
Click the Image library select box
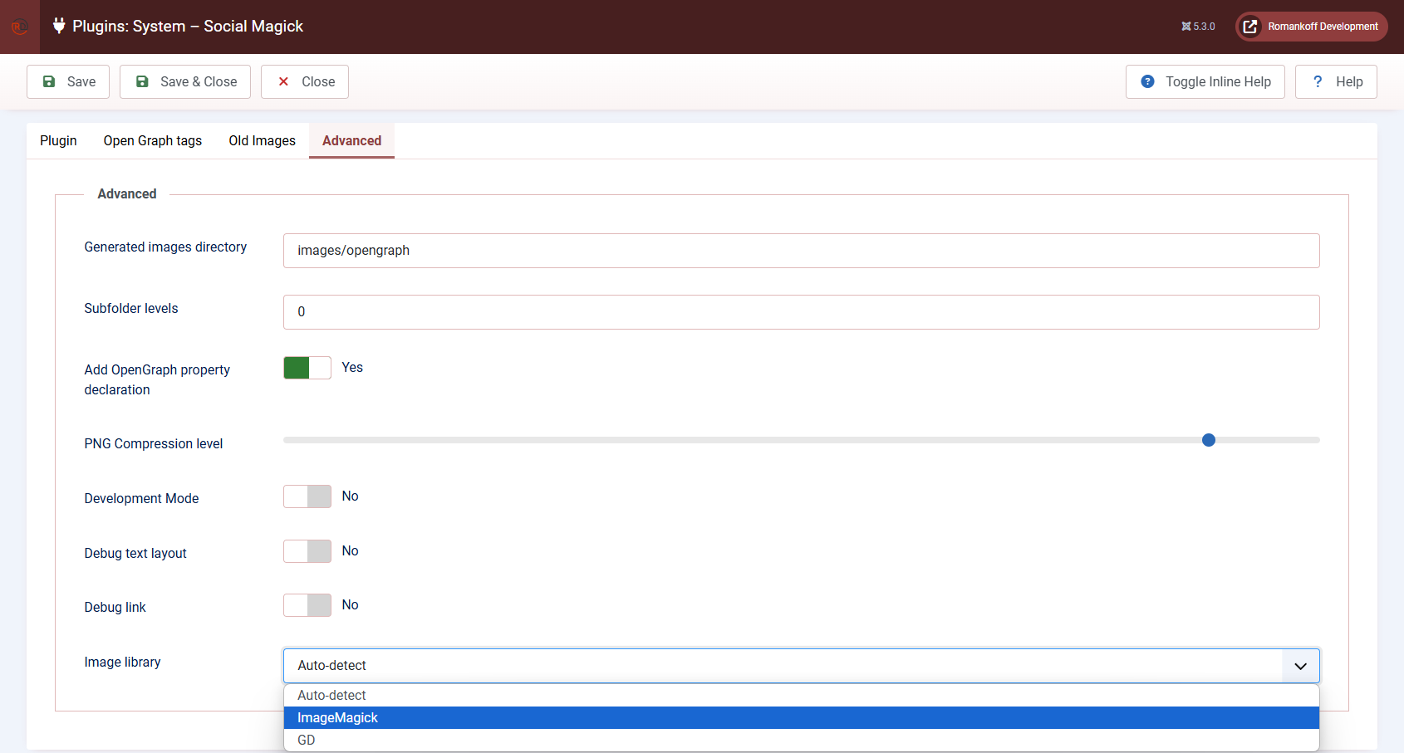[x=802, y=666]
